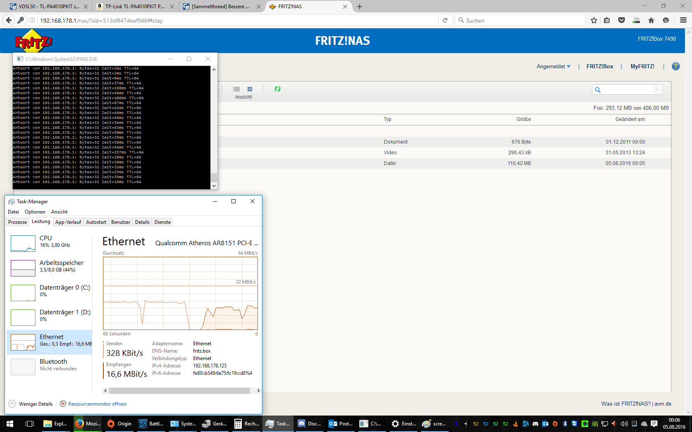692x432 pixels.
Task: Bookmark this page with the star icon
Action: (x=594, y=20)
